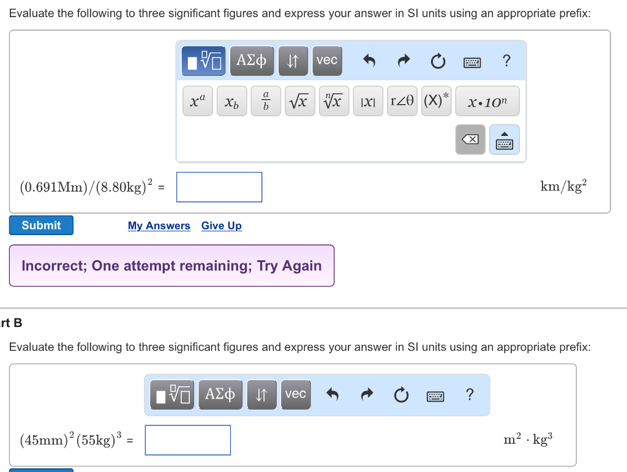627x472 pixels.
Task: Insert absolute value template
Action: (x=368, y=101)
